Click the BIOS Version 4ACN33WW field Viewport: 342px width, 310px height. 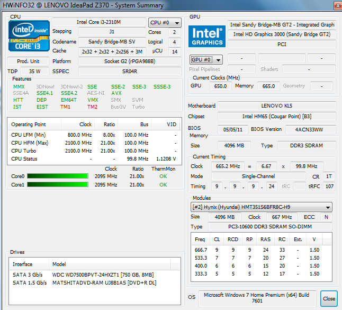(311, 129)
